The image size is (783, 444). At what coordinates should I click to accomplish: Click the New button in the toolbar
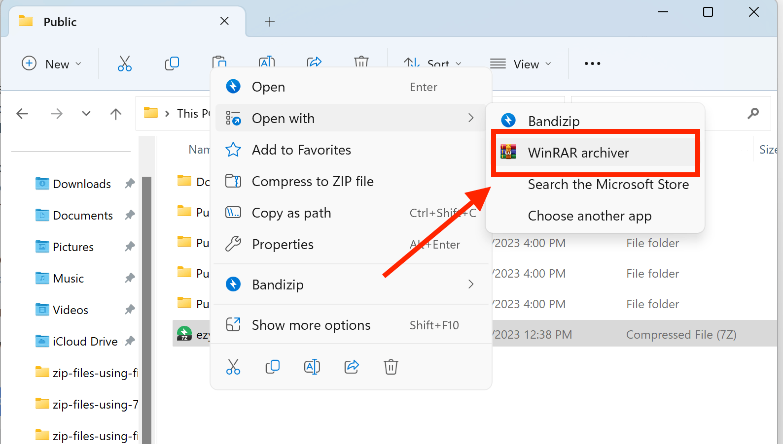[x=52, y=64]
